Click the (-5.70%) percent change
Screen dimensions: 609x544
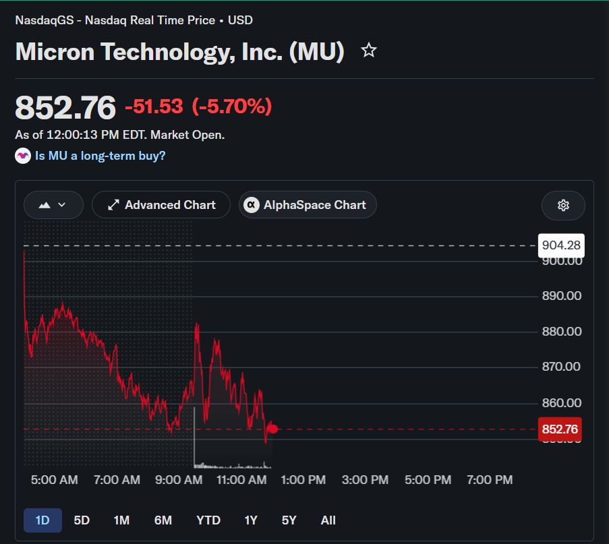232,107
